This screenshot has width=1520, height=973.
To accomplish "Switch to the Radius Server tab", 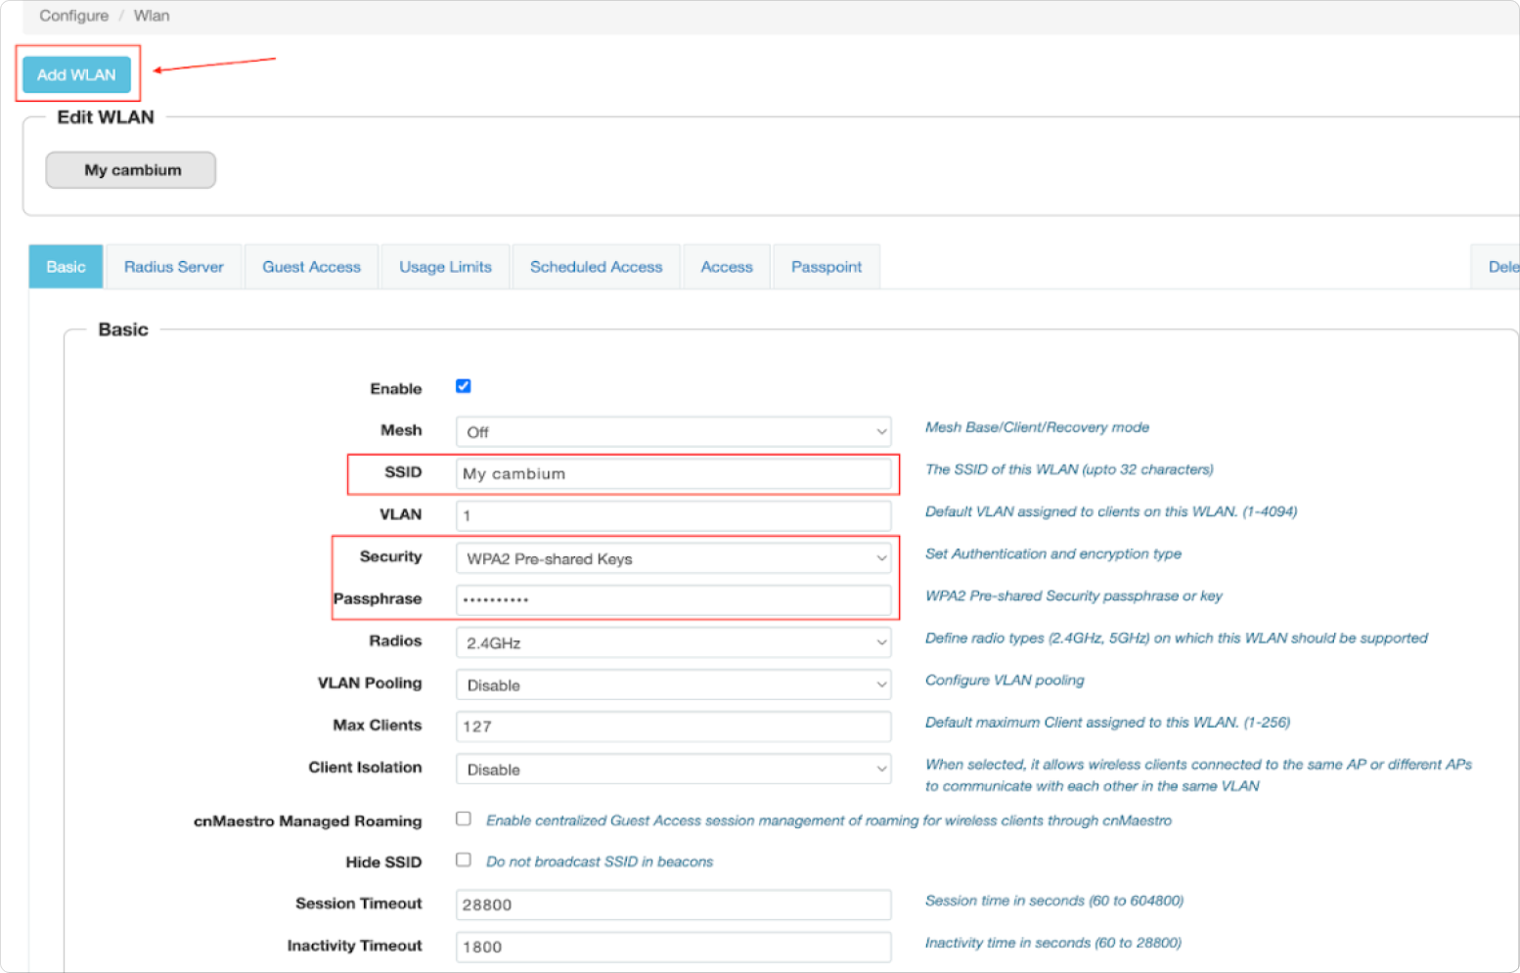I will pos(173,267).
